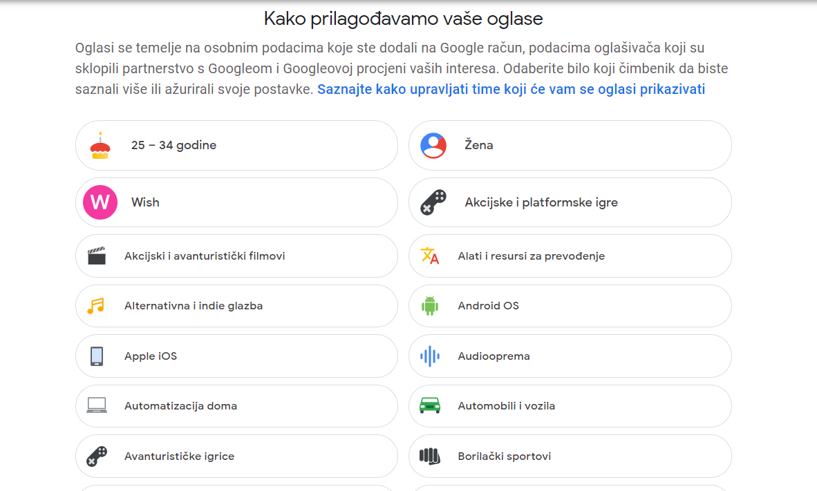Click the blue audio waveform icon

tap(430, 356)
